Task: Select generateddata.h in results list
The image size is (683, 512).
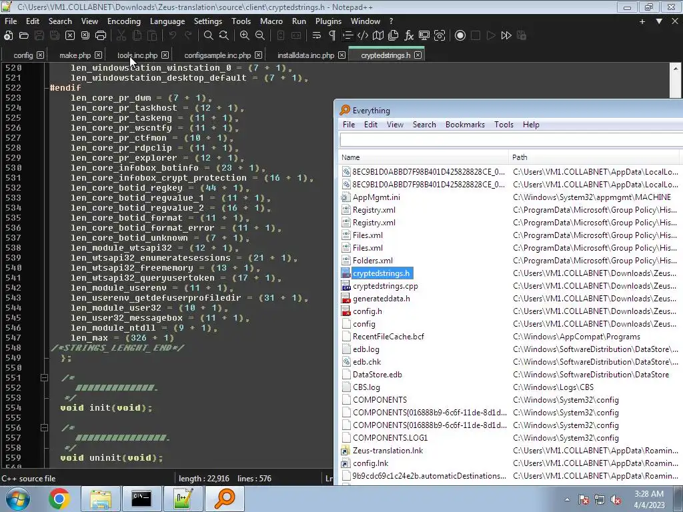Action: [381, 299]
